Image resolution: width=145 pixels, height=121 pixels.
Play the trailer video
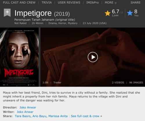(93, 57)
